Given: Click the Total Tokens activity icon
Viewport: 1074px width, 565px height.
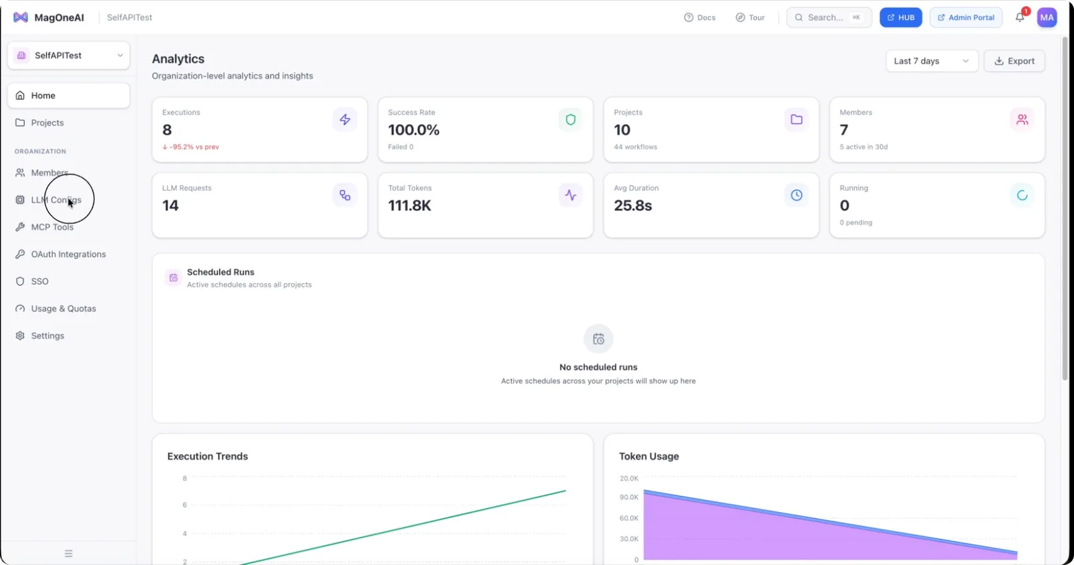Looking at the screenshot, I should (571, 195).
